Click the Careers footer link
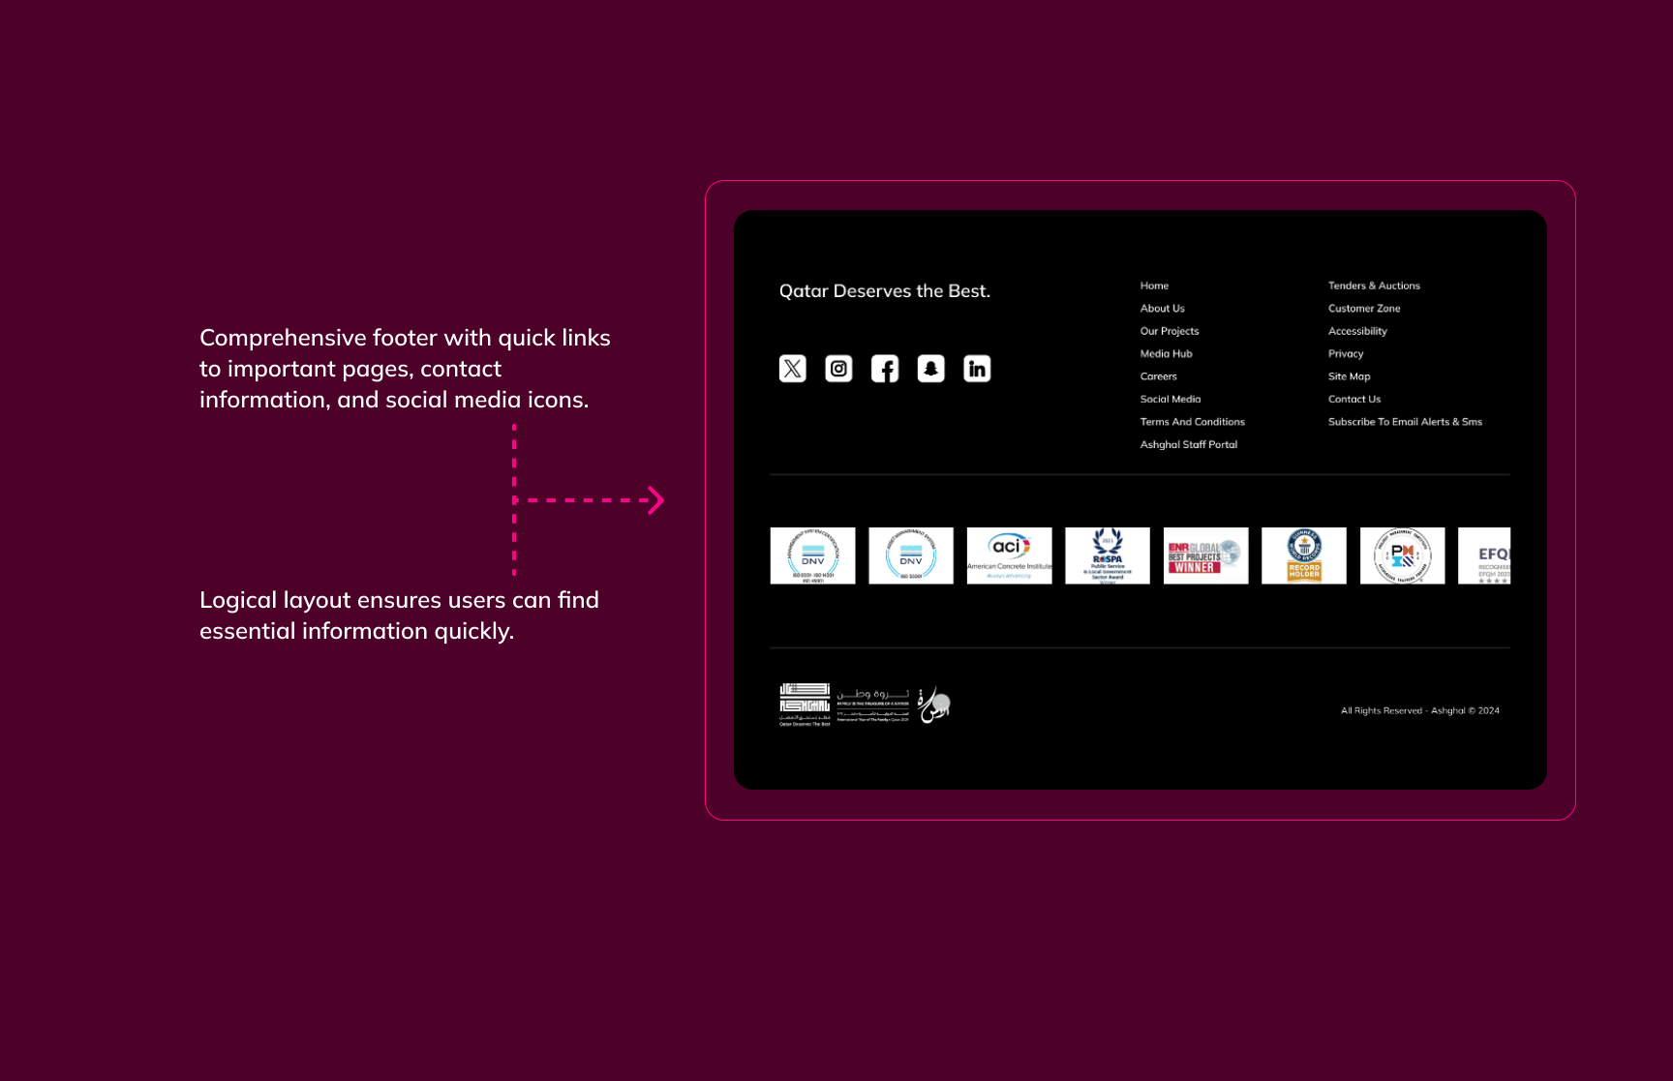 point(1158,376)
